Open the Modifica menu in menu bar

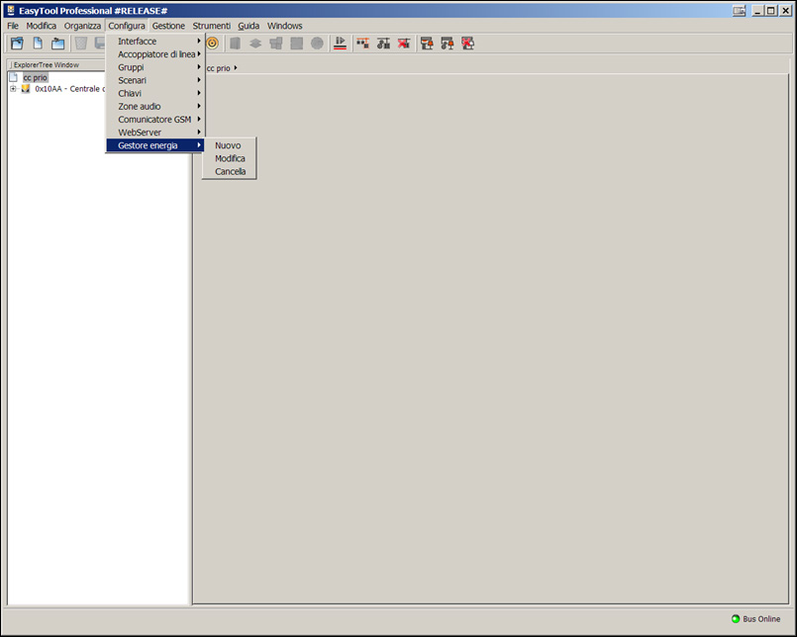42,26
